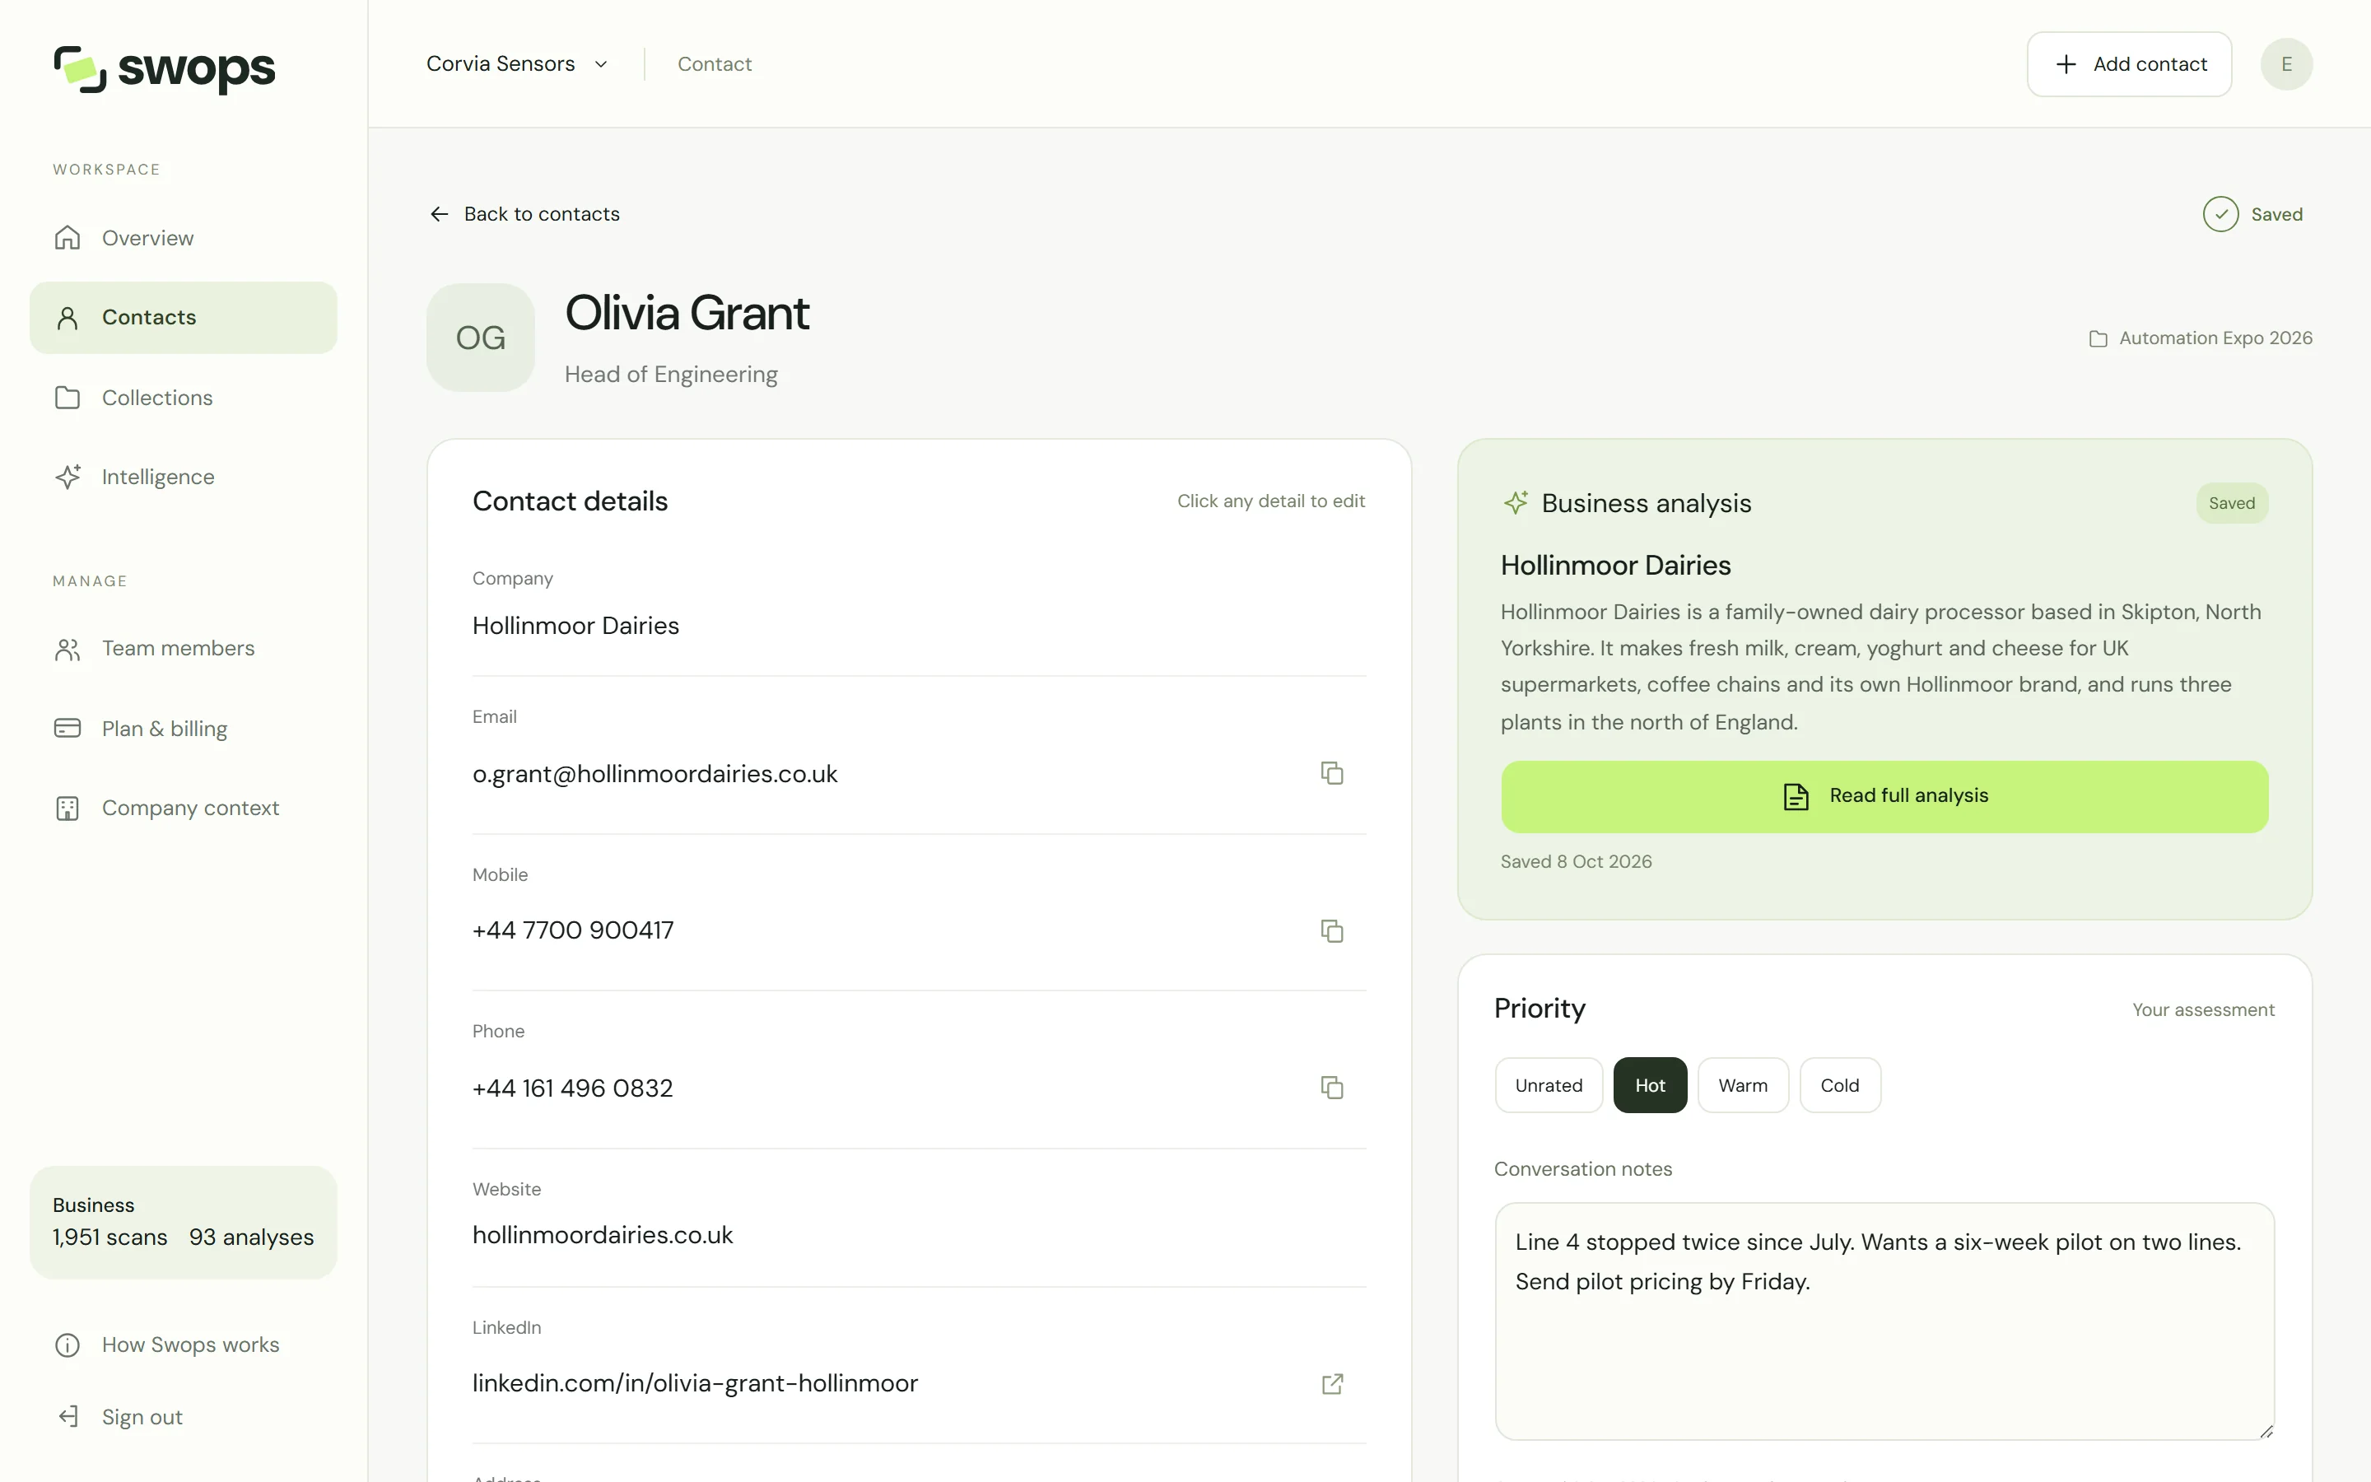This screenshot has width=2371, height=1482.
Task: Click the mobile value +44 7700 900417
Action: (573, 930)
